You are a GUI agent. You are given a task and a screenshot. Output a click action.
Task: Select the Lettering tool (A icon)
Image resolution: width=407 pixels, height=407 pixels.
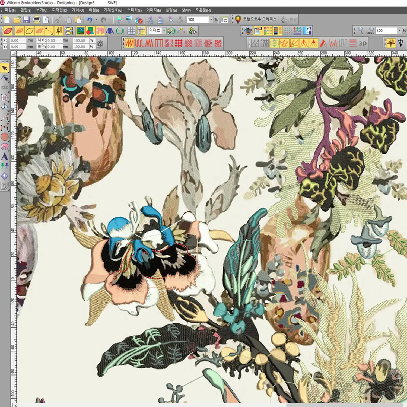[x=4, y=157]
